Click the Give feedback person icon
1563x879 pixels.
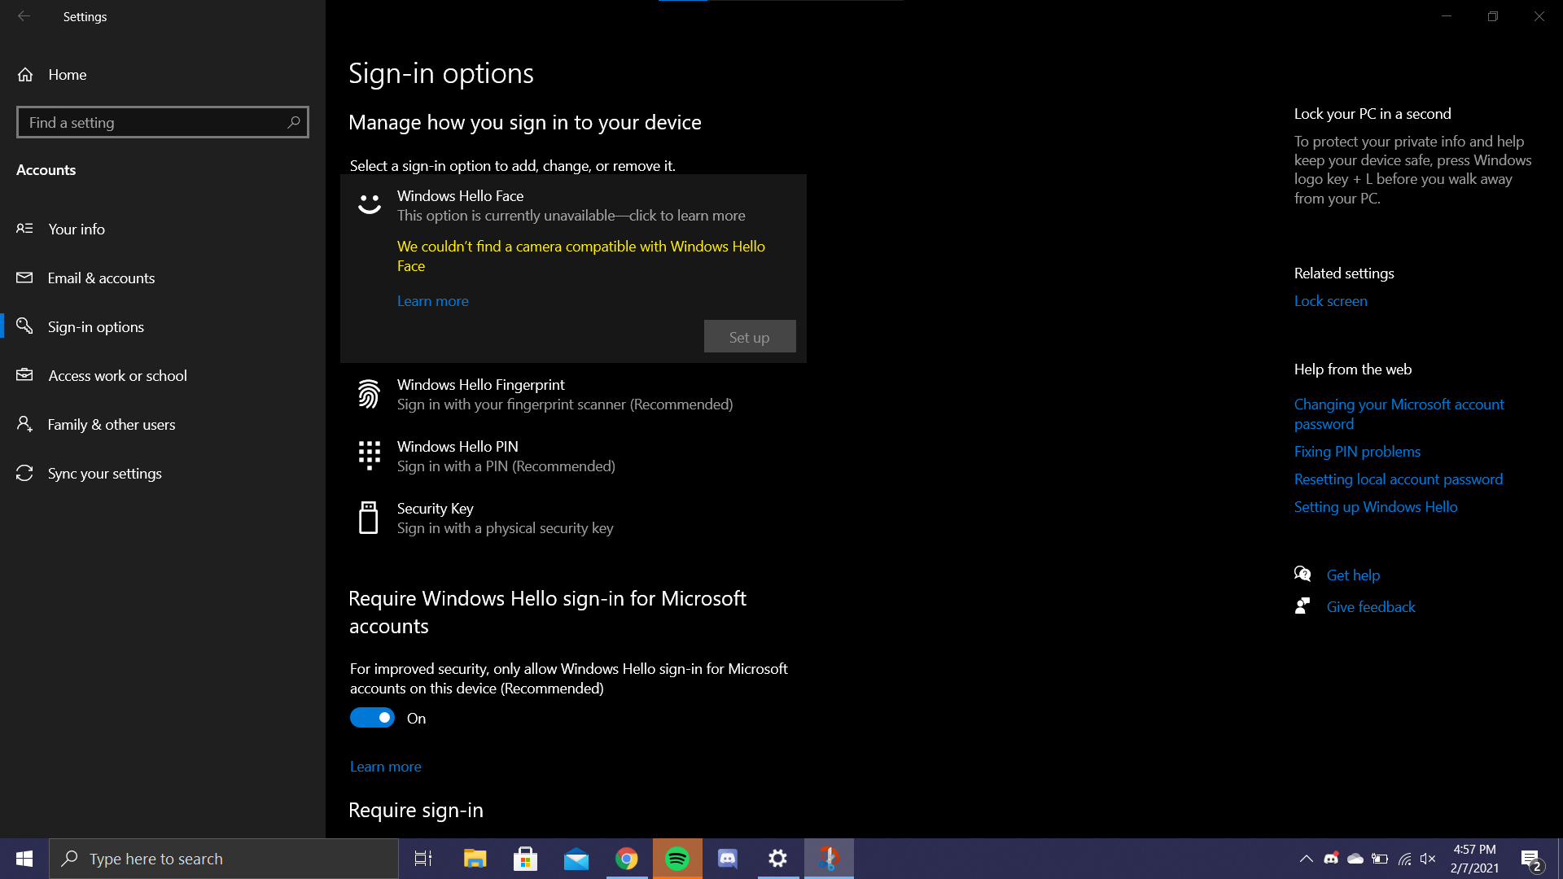click(1302, 606)
